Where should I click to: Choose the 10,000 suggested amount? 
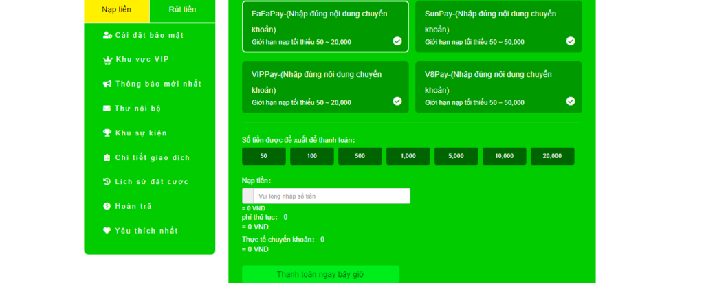[504, 156]
